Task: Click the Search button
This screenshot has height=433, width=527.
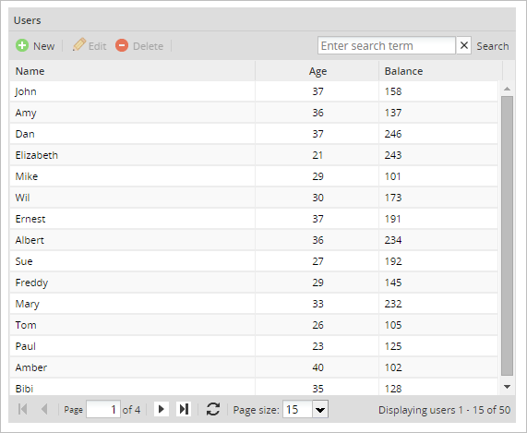Action: [492, 46]
